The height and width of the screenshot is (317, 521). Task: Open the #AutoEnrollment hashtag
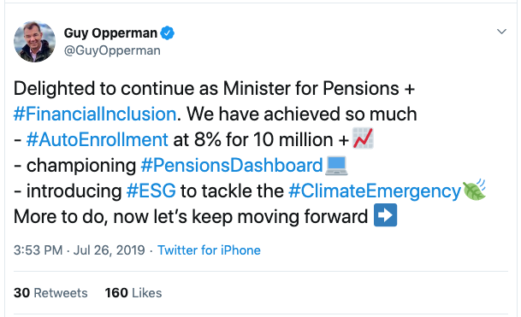(x=98, y=140)
